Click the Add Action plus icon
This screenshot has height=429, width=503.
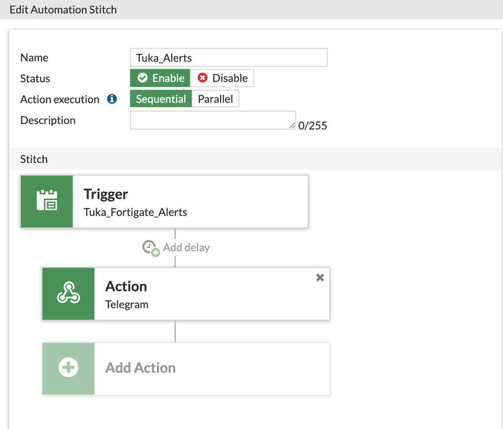[x=68, y=368]
